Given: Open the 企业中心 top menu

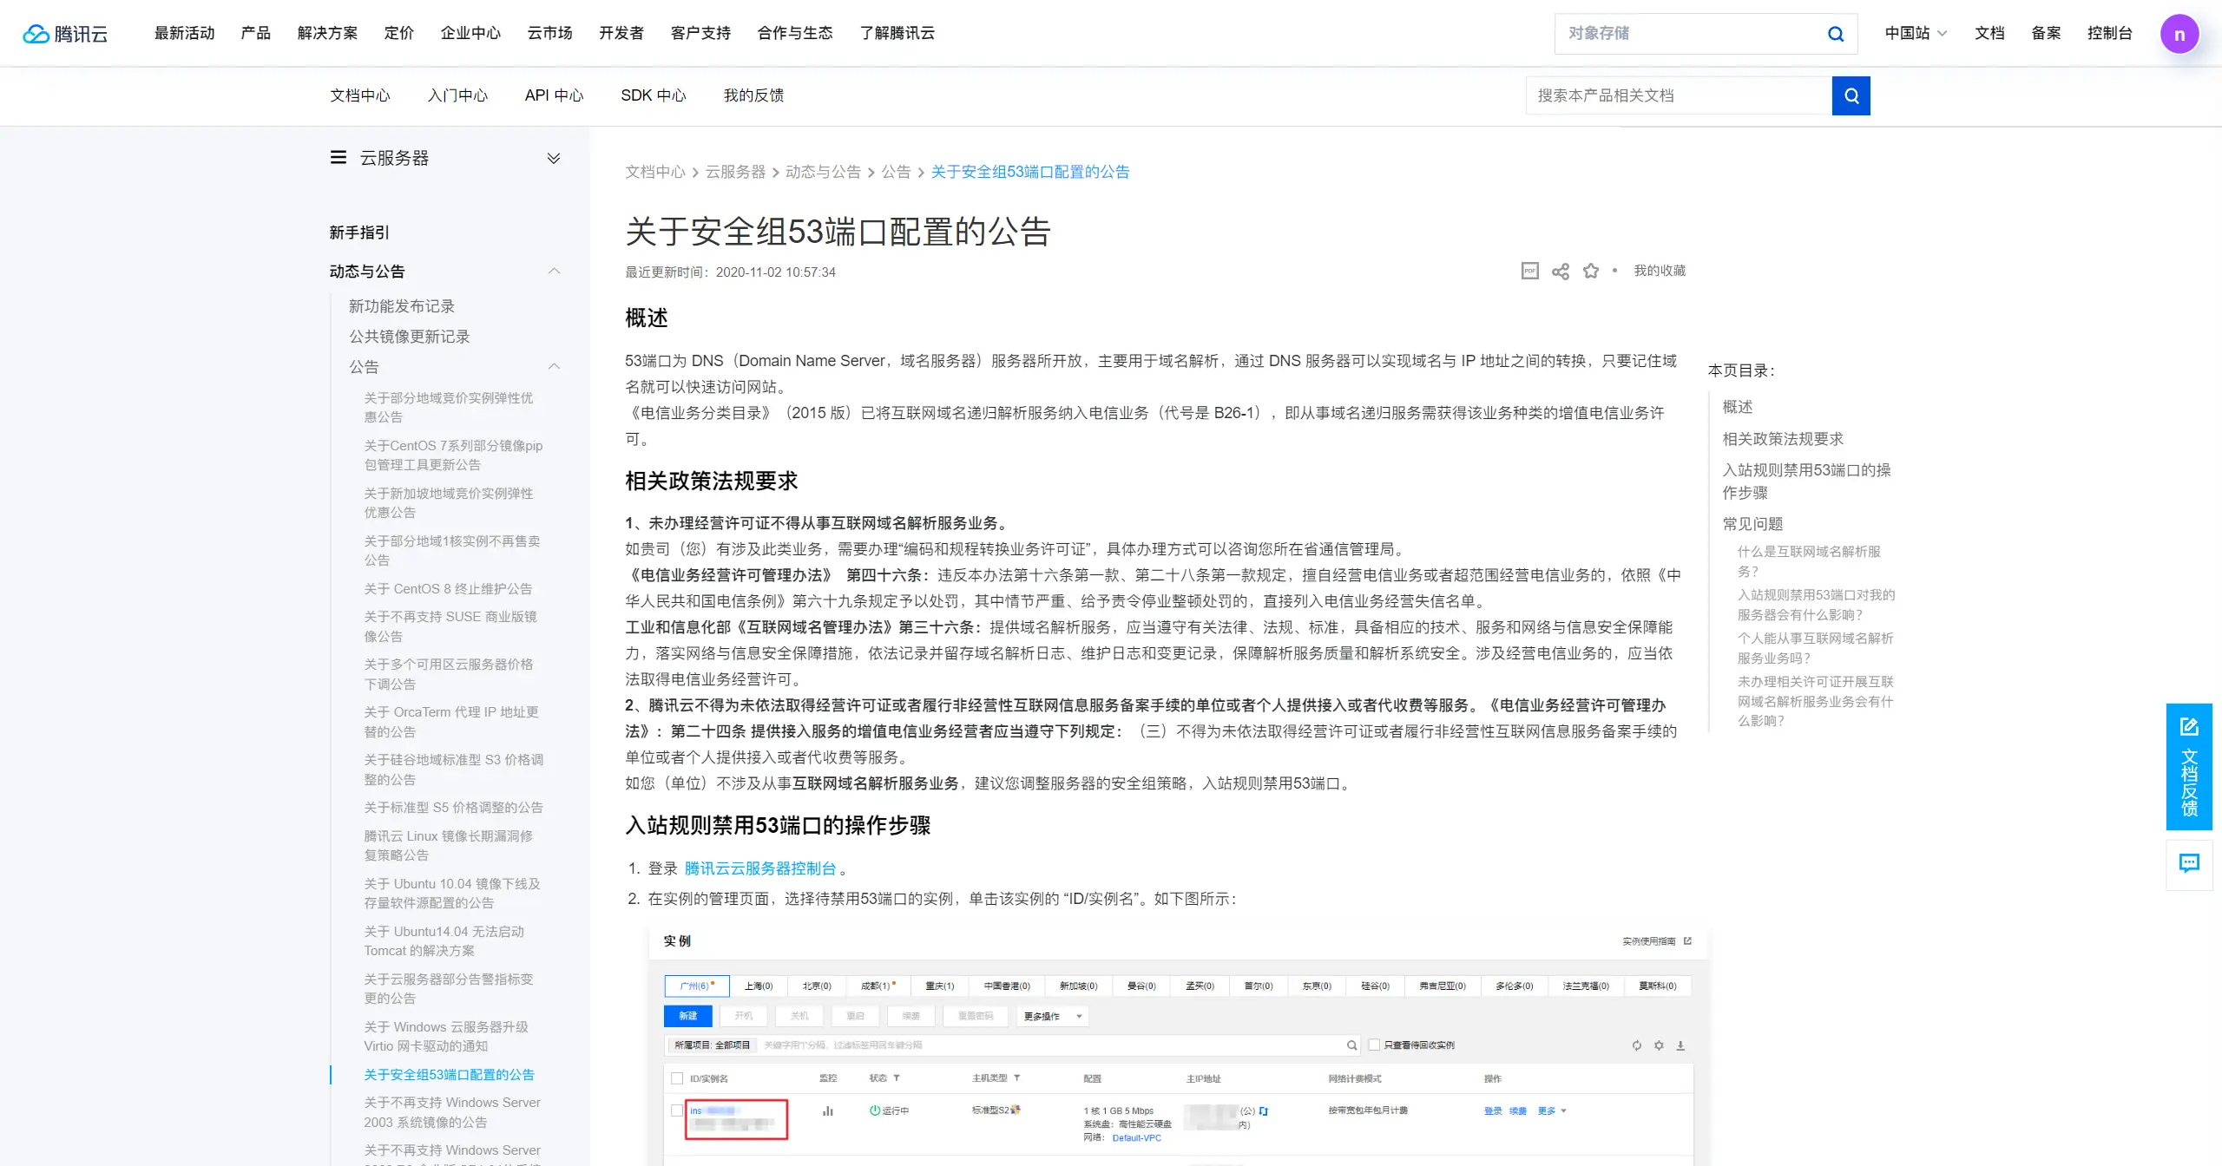Looking at the screenshot, I should (x=470, y=33).
